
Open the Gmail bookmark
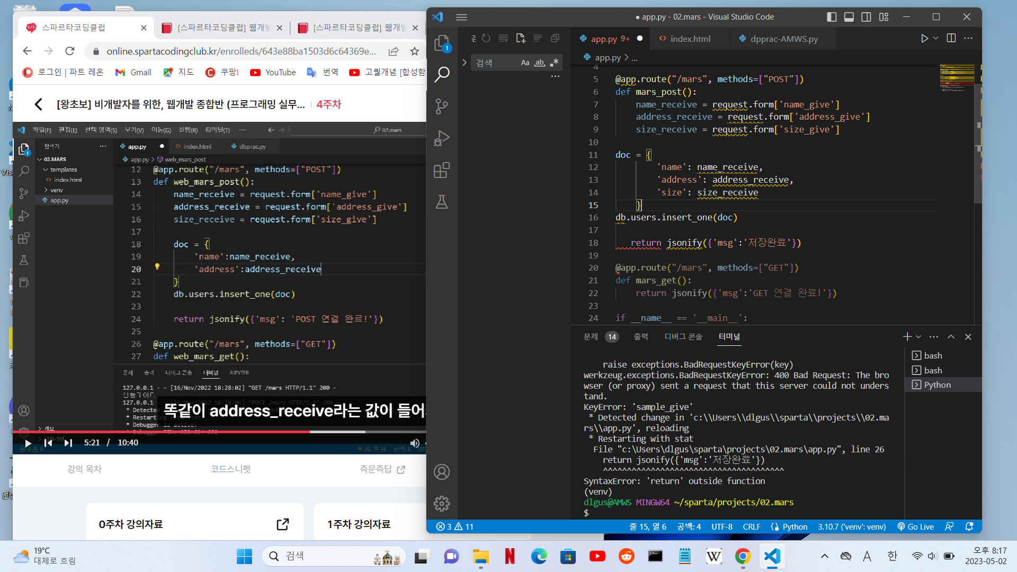coord(133,73)
